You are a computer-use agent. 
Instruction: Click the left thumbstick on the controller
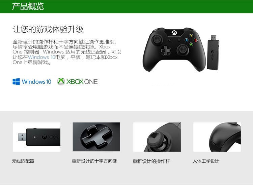click(x=157, y=39)
